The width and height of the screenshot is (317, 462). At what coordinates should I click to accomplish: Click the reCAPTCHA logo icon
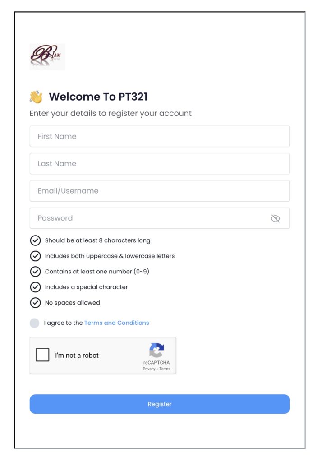pos(156,350)
